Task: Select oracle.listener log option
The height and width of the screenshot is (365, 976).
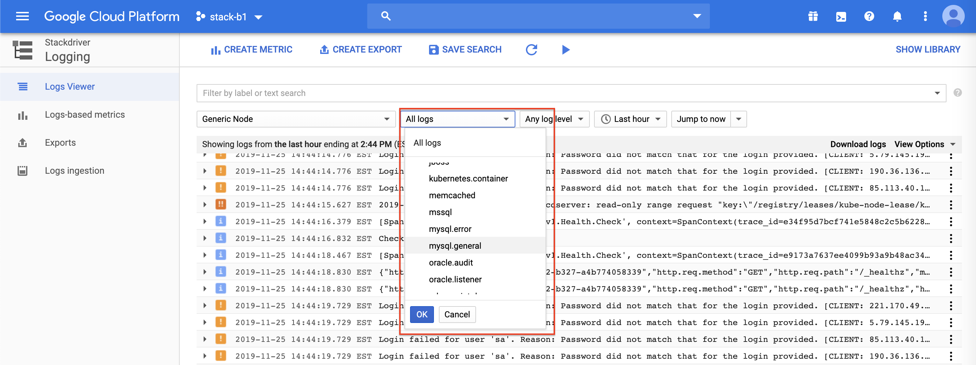Action: coord(475,279)
